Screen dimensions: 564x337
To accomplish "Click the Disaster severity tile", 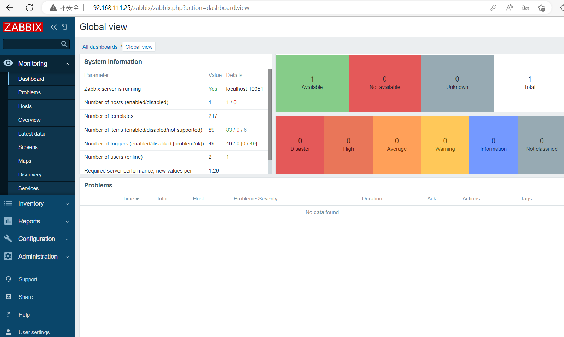I will (300, 145).
